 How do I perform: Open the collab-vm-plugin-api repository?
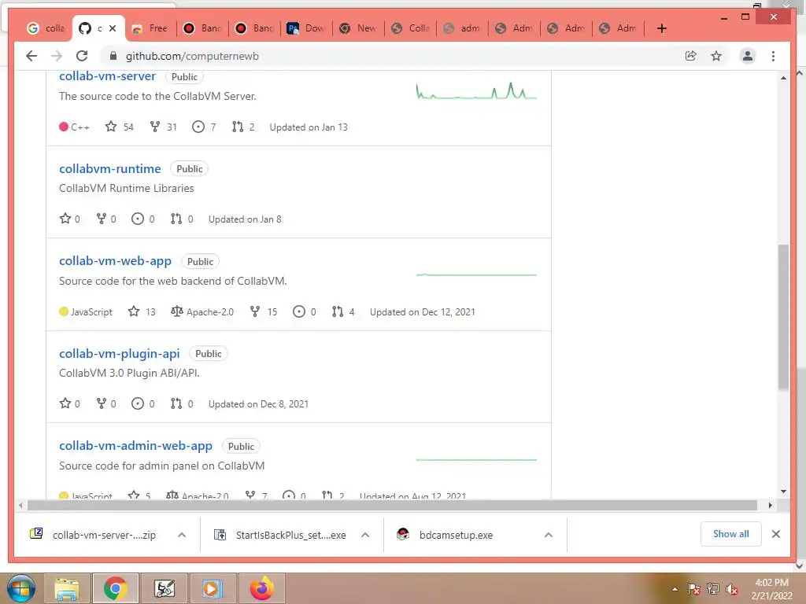click(120, 353)
